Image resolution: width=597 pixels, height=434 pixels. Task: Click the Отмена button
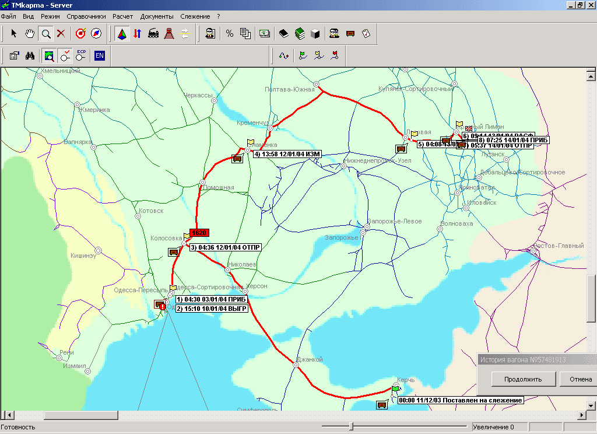580,379
